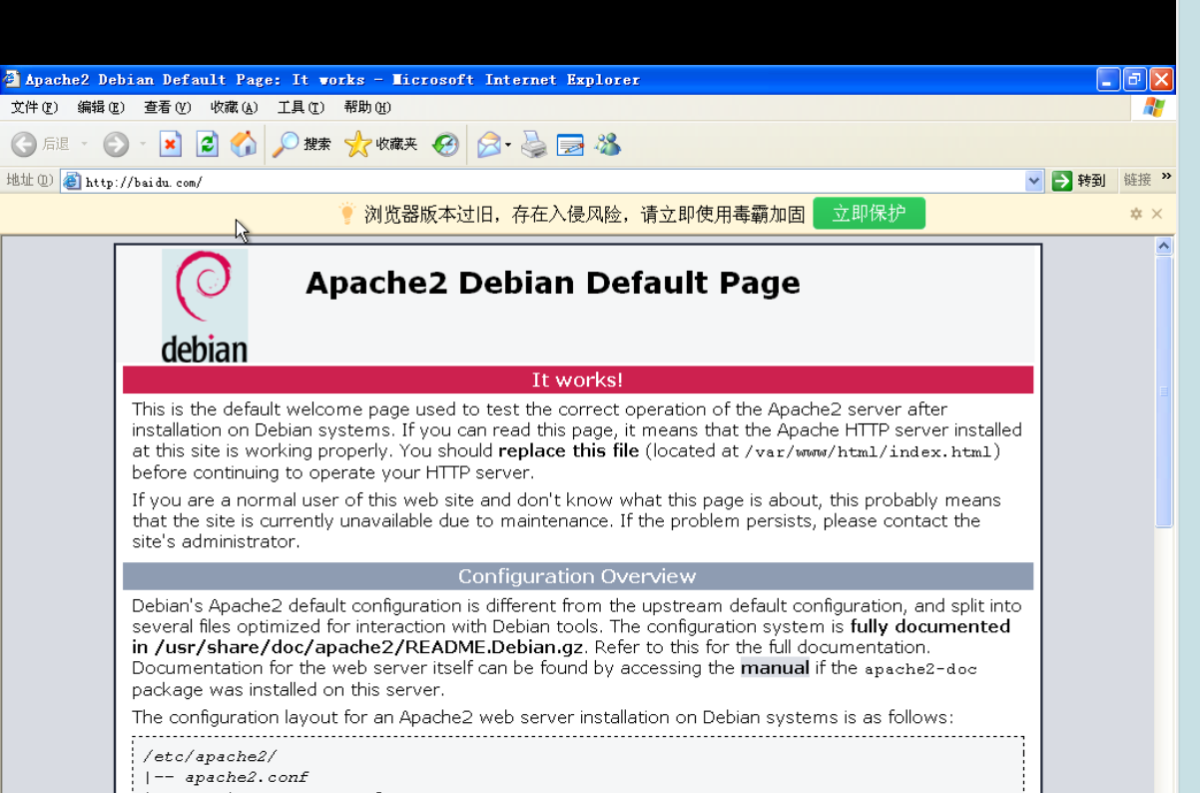
Task: Click the IE icon in the title bar
Action: click(x=11, y=79)
